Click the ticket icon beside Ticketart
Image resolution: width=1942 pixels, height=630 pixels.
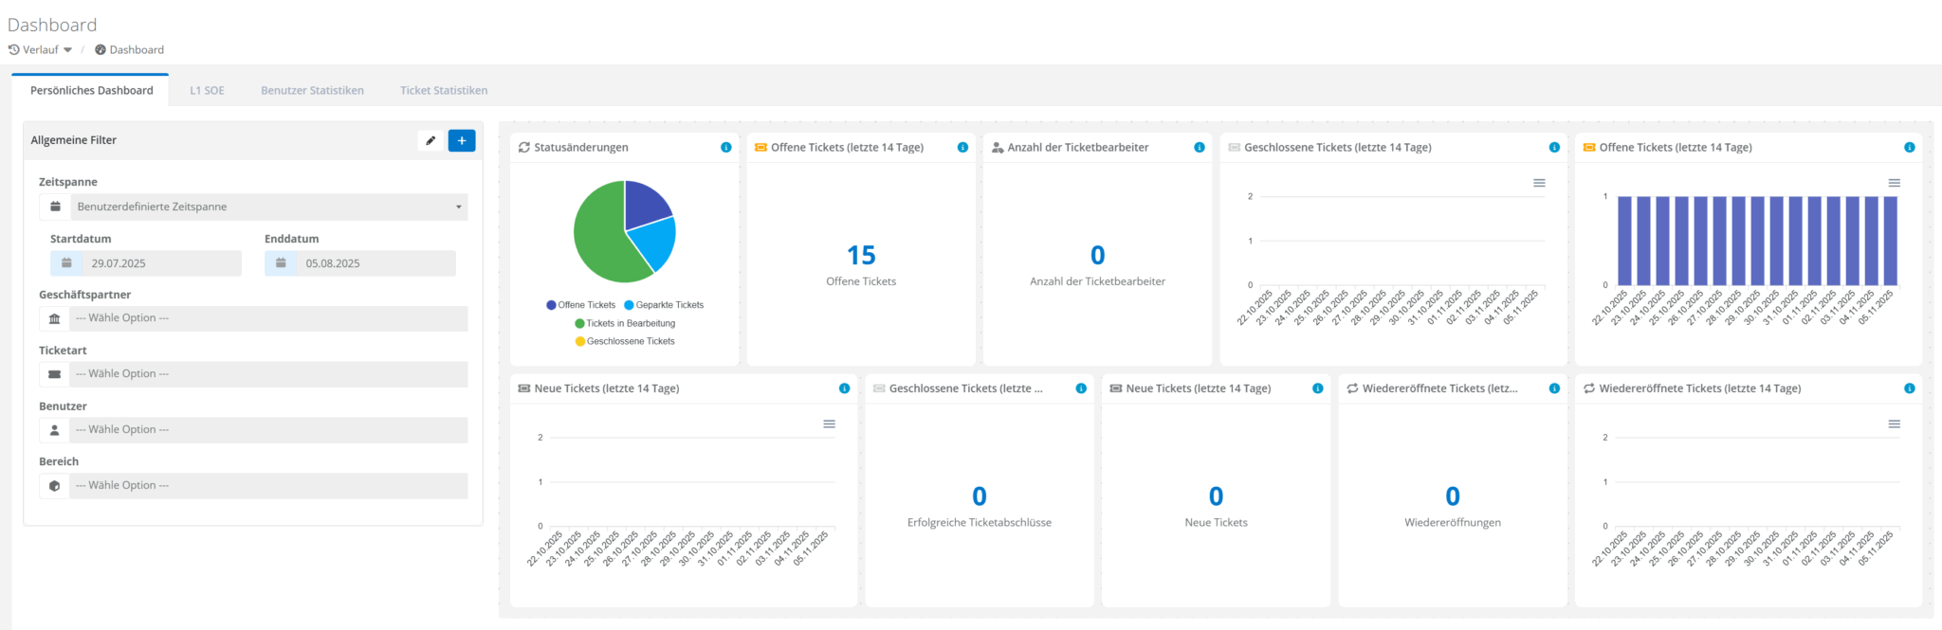[55, 374]
